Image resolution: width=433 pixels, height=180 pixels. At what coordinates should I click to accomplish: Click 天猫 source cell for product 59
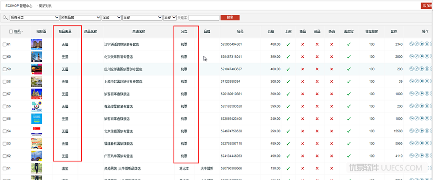65,69
